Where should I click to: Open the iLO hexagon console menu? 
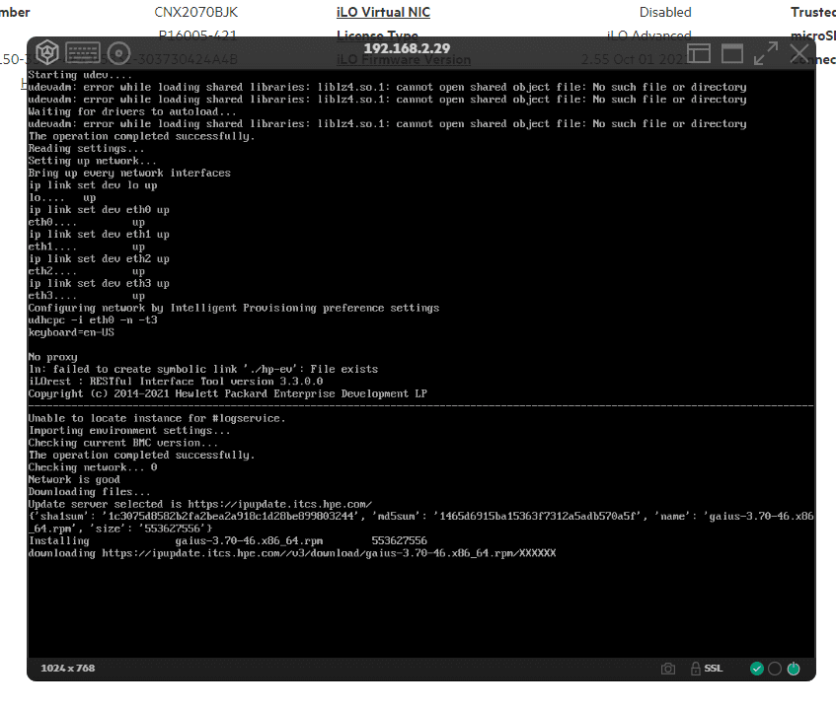coord(47,52)
